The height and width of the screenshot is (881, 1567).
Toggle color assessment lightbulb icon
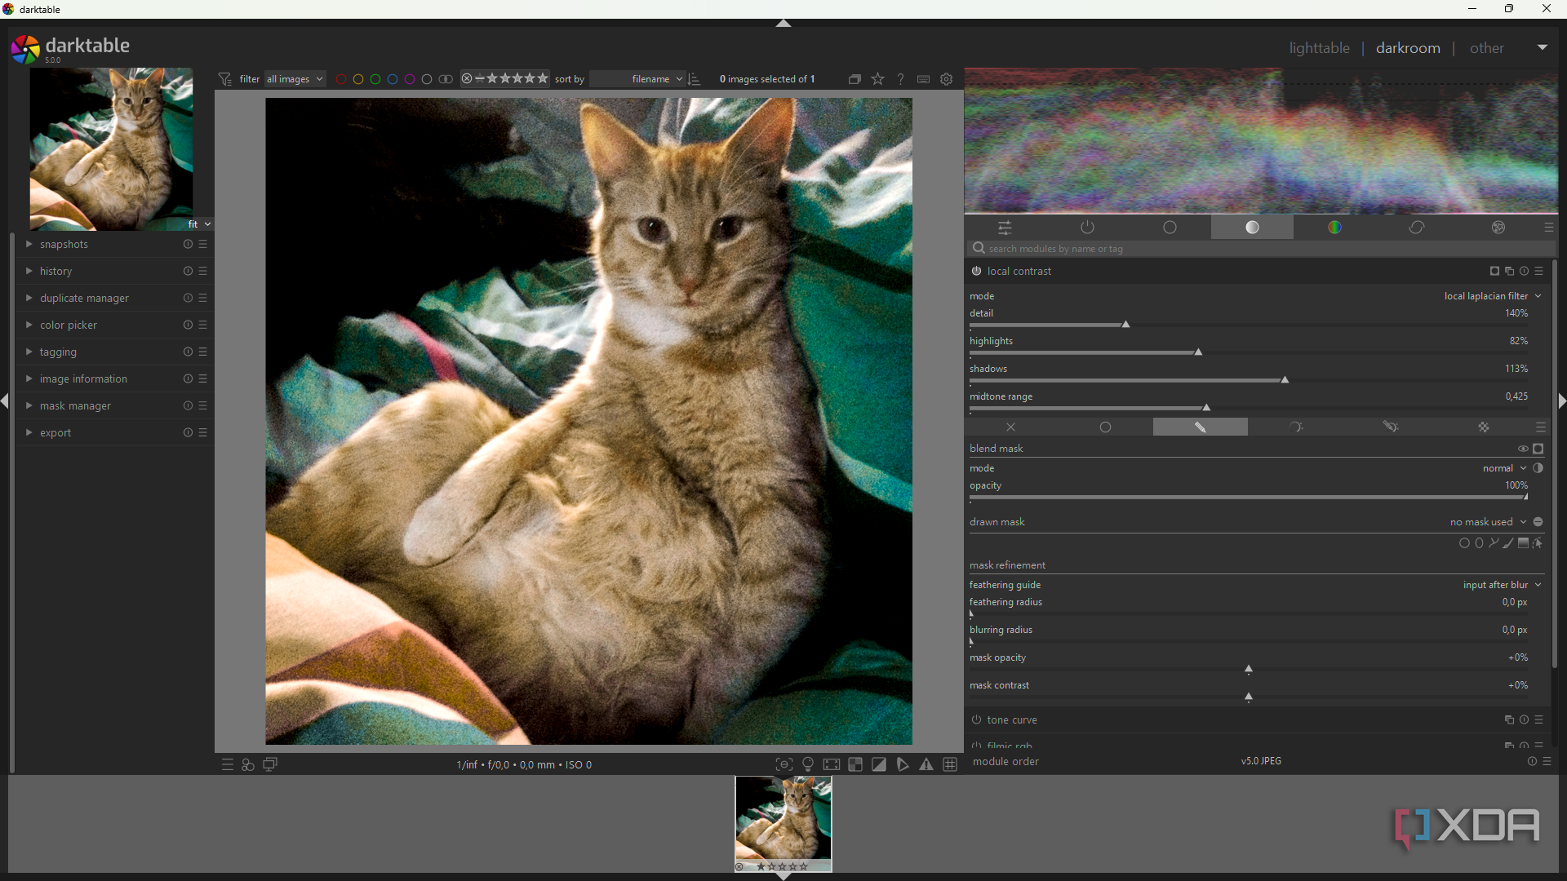tap(808, 764)
